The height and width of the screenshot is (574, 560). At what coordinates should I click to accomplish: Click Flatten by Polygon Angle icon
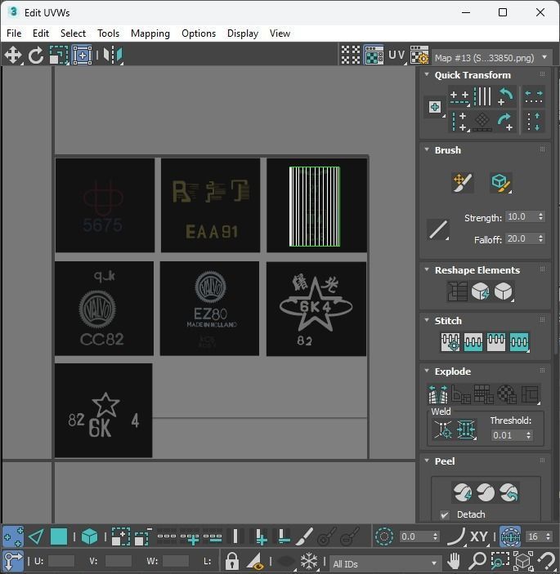coord(461,394)
